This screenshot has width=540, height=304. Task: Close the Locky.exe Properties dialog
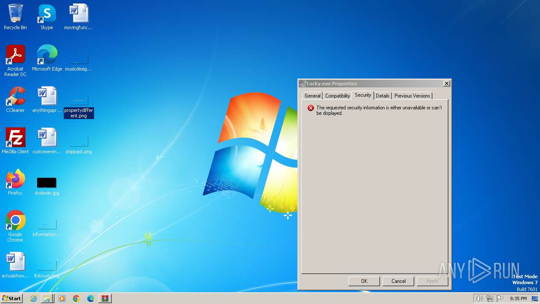[446, 84]
